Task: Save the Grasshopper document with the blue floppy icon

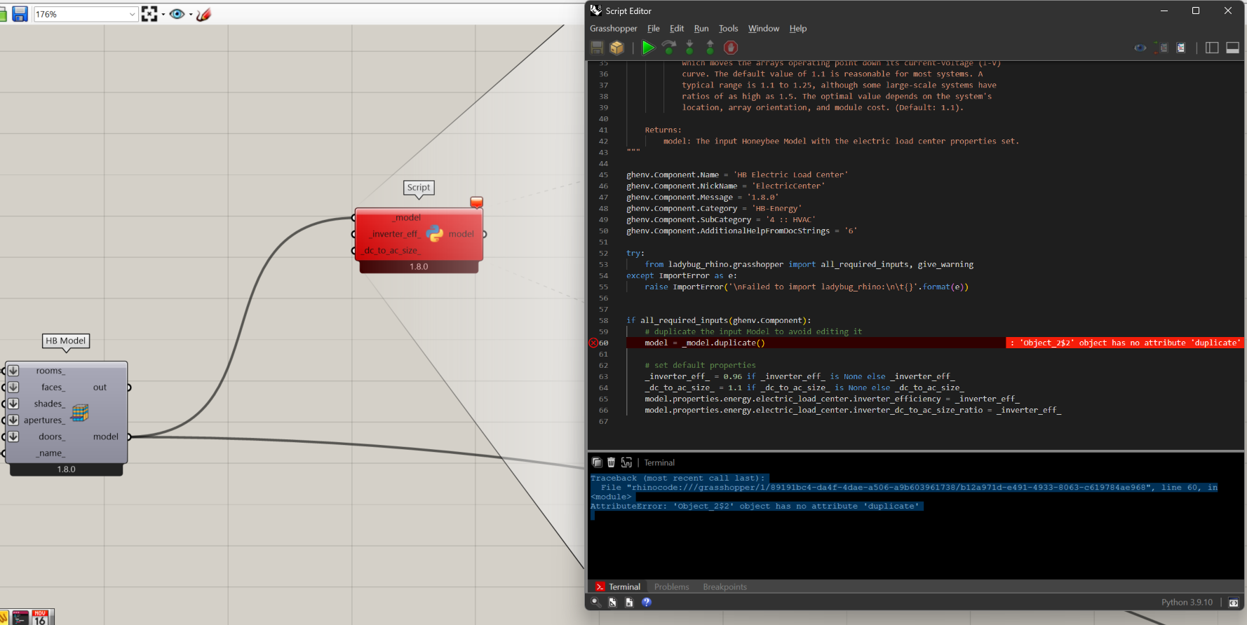Action: point(20,14)
